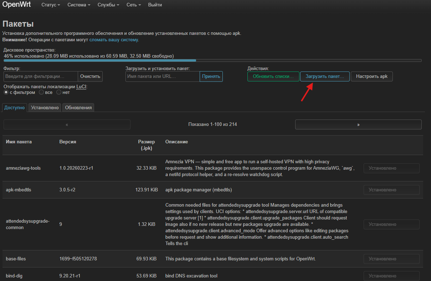The height and width of the screenshot is (281, 431).
Task: Click the Размер (.ipk) column header
Action: (x=147, y=145)
